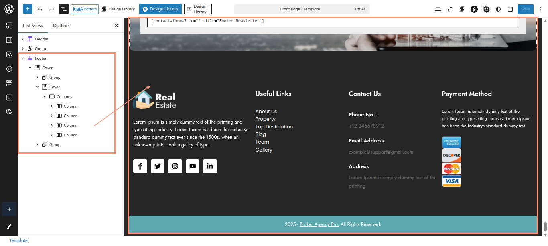Click the blue block inserter plus button

[x=28, y=9]
